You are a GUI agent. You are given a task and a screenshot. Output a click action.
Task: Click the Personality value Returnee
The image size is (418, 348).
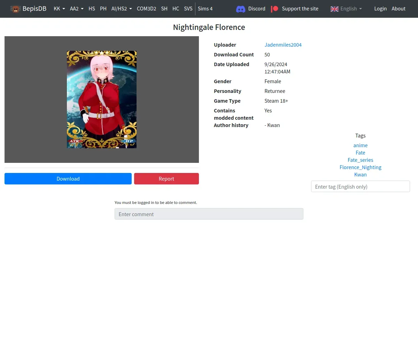pyautogui.click(x=275, y=91)
